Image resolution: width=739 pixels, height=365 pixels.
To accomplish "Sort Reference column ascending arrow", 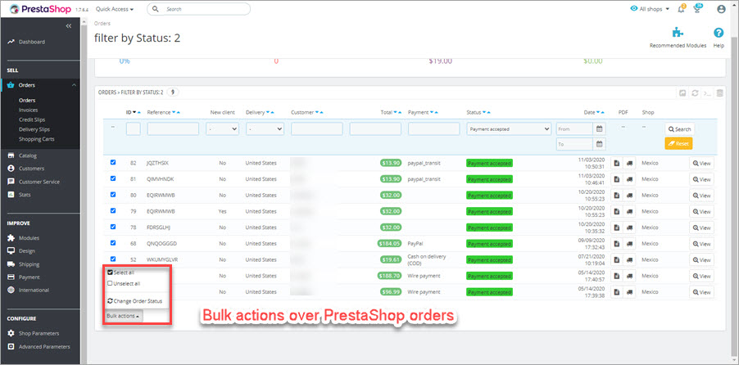I will click(x=179, y=113).
